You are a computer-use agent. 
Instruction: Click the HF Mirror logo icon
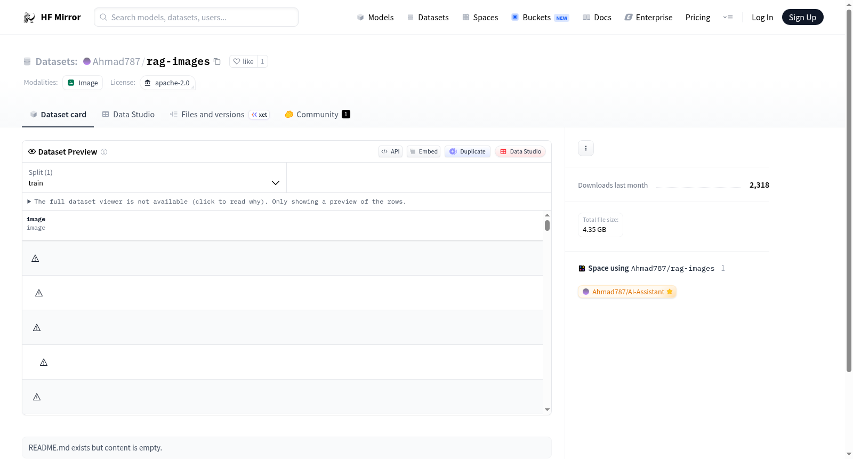(x=29, y=18)
